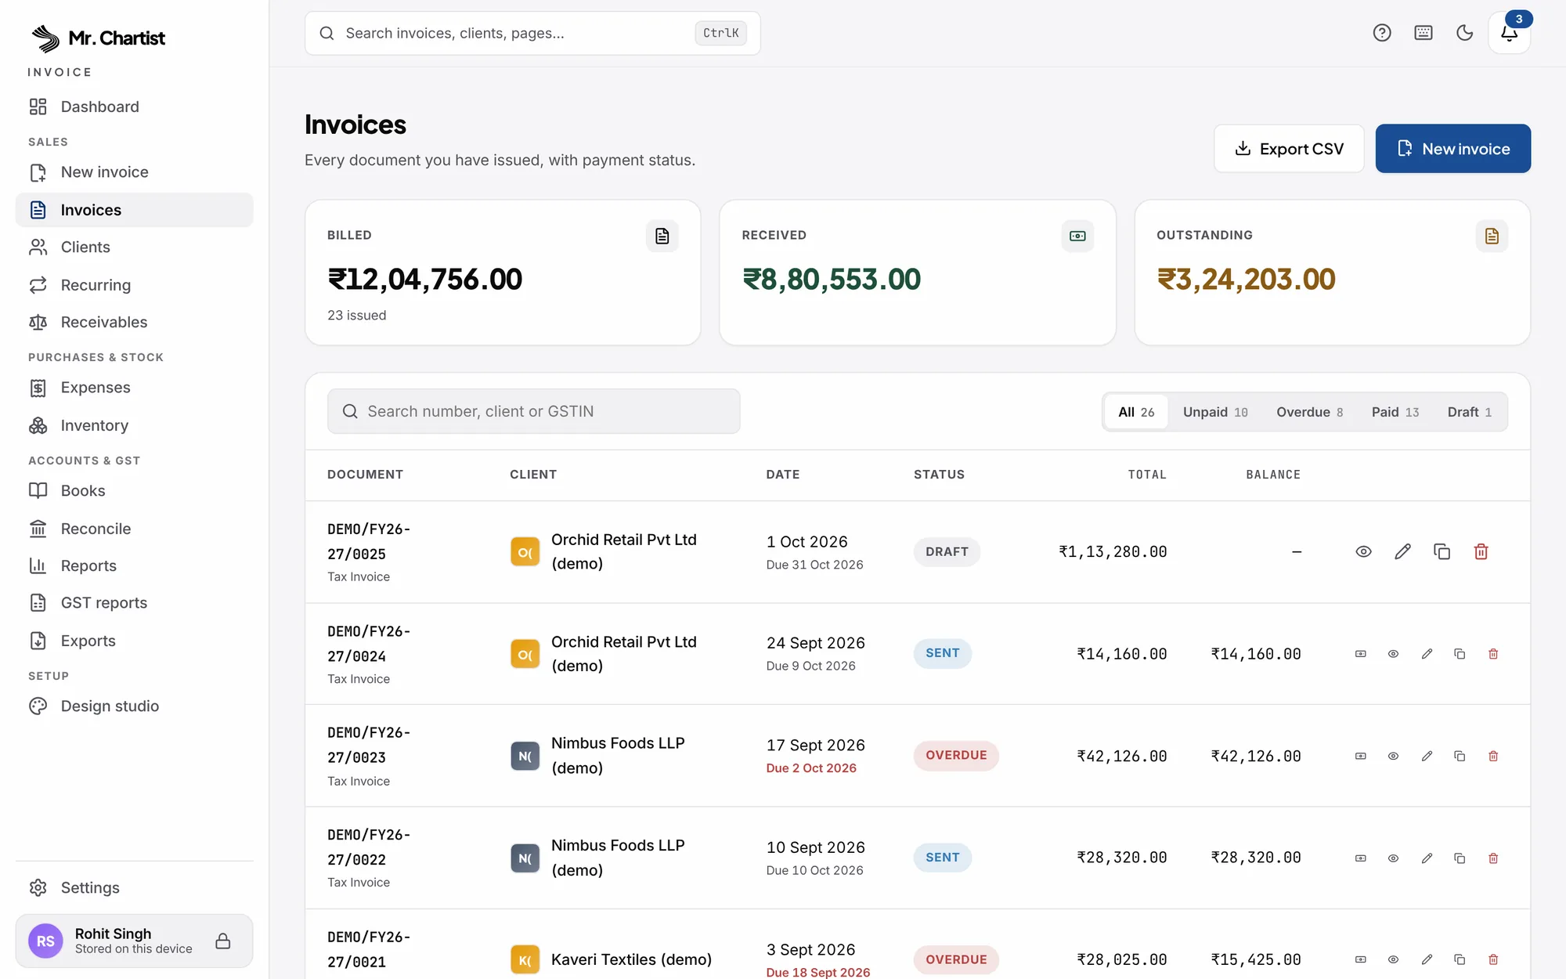The image size is (1566, 979).
Task: Record payment for invoice 0024
Action: pos(1361,654)
